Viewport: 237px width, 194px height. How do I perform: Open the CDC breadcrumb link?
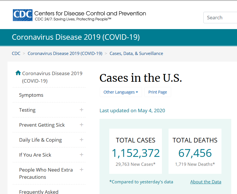[x=16, y=53]
